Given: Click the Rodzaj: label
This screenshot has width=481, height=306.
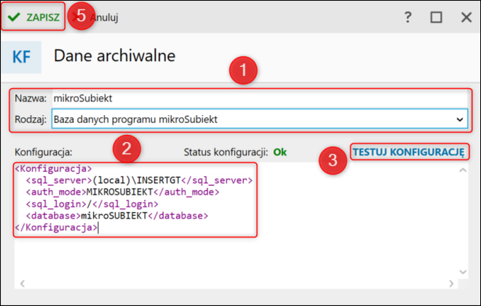Looking at the screenshot, I should click(31, 119).
